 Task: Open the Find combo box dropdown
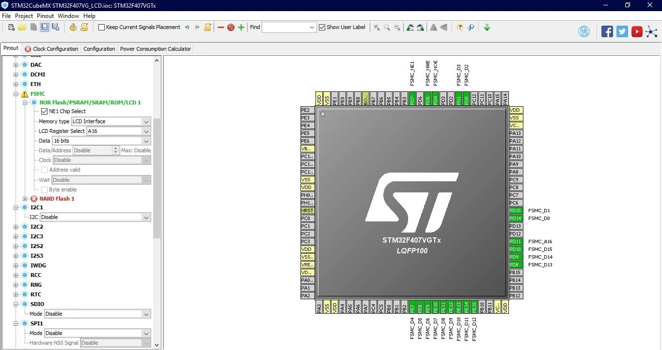click(312, 28)
